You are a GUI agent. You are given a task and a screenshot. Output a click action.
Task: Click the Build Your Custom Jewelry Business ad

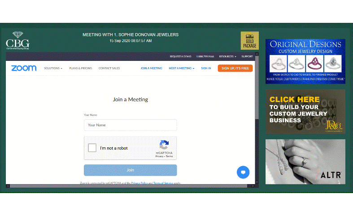(x=305, y=112)
